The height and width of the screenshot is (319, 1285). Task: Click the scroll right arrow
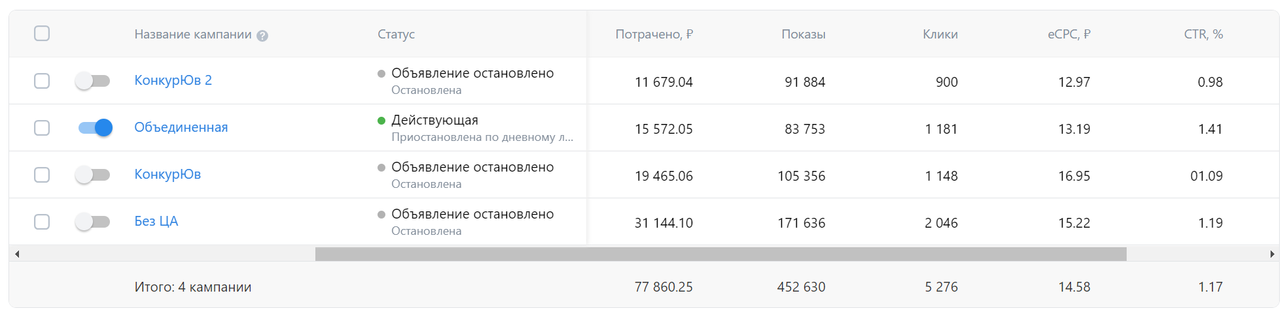point(1272,254)
